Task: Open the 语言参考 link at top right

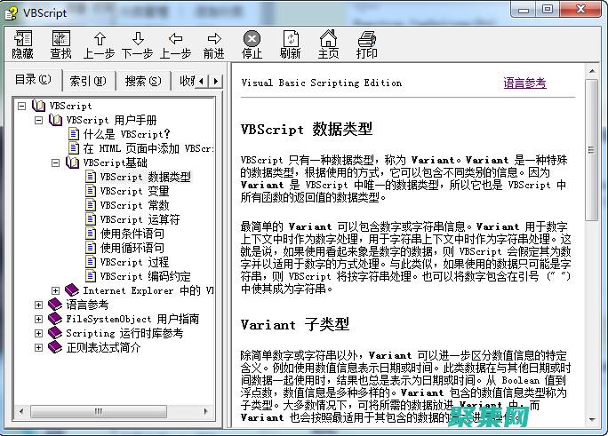Action: [524, 83]
